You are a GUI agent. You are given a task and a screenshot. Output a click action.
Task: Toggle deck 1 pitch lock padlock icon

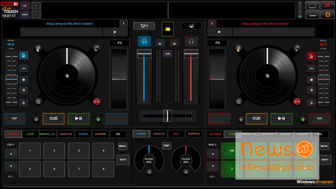(x=24, y=103)
